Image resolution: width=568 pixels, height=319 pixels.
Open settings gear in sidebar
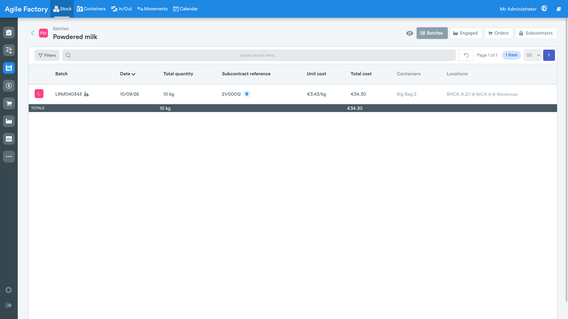coord(9,290)
